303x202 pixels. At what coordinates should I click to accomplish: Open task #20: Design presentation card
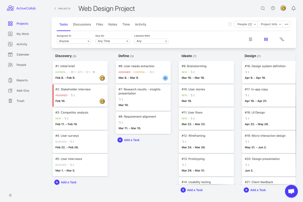pyautogui.click(x=269, y=165)
